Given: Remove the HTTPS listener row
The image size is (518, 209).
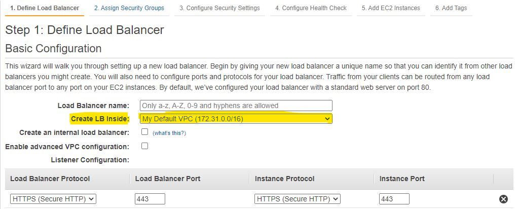Looking at the screenshot, I should (x=503, y=199).
